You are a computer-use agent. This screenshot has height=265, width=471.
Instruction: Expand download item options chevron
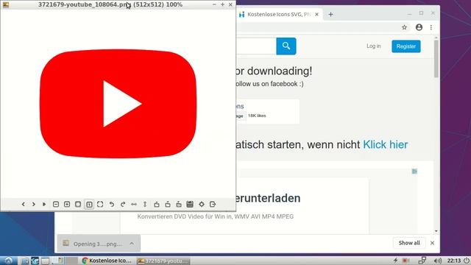(132, 244)
